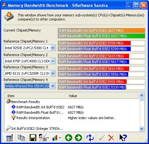Click the Value column header
149x144 pixels.
[x=102, y=96]
